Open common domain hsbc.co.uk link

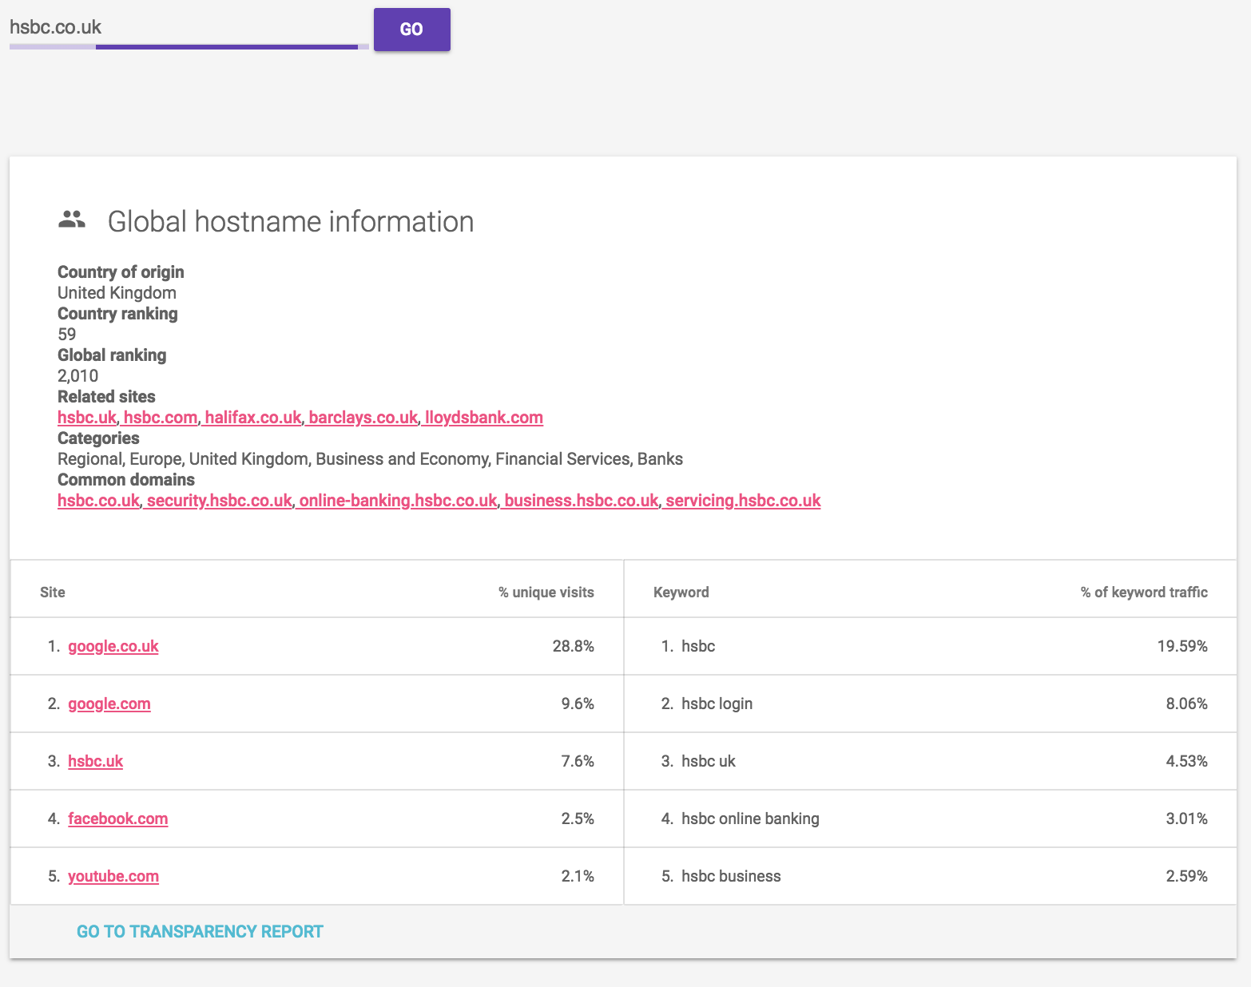(98, 501)
